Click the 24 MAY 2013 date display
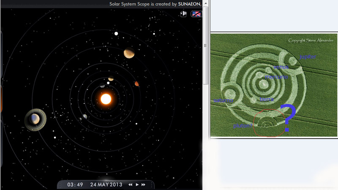Image resolution: width=338 pixels, height=190 pixels. (x=106, y=185)
